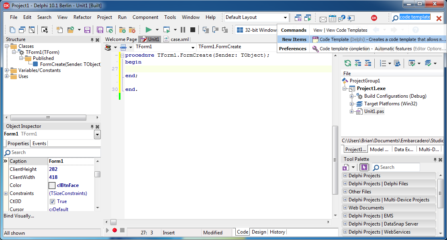447x240 pixels.
Task: Click the Refresh icon in Project Manager
Action: coord(346,63)
